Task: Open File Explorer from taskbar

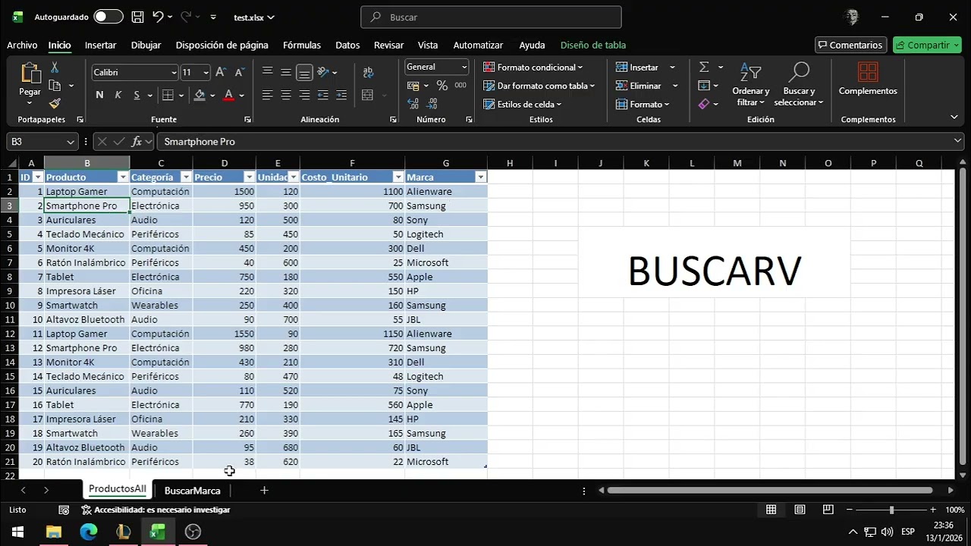Action: click(x=54, y=532)
